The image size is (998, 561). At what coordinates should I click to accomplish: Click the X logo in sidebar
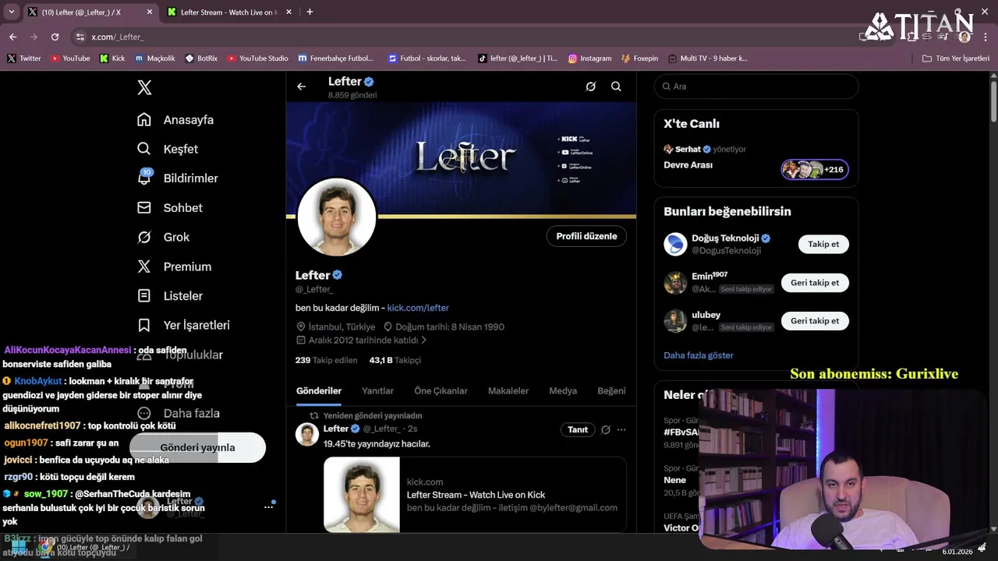[144, 87]
